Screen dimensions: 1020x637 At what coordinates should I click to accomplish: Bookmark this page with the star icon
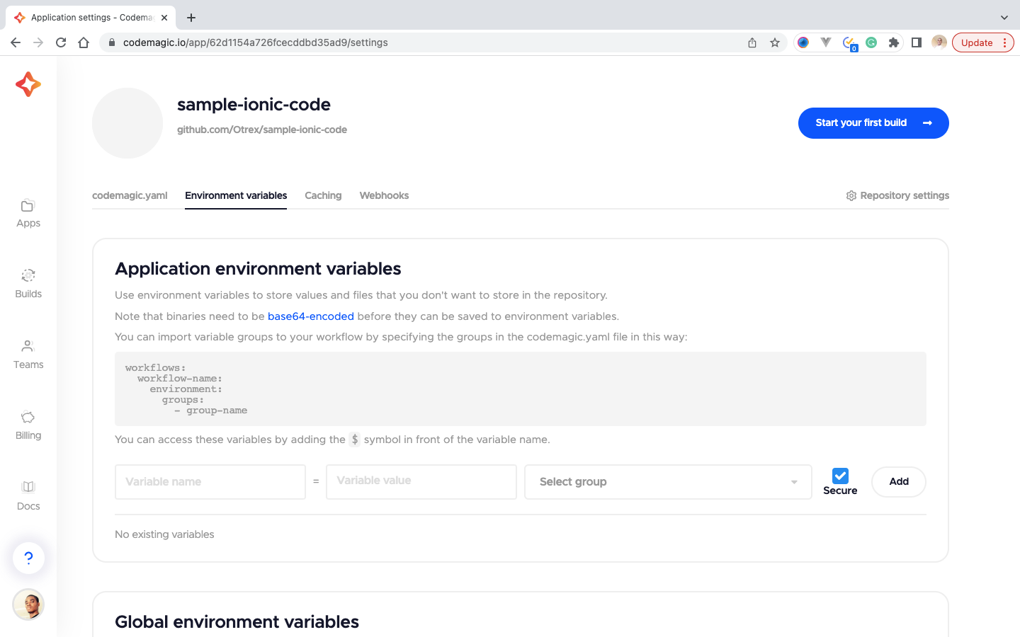(775, 42)
